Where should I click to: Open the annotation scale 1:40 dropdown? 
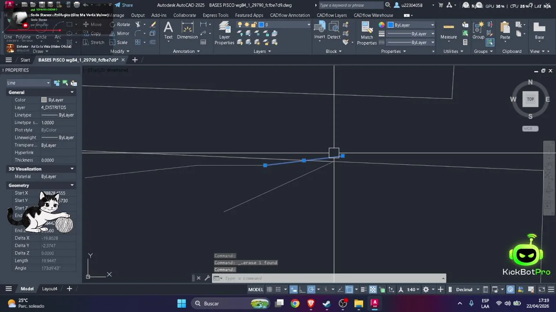coord(414,289)
